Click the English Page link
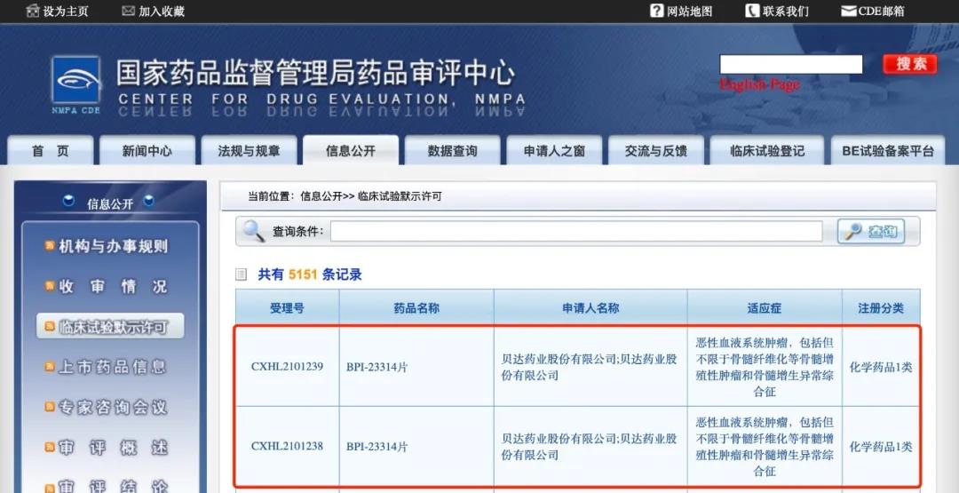This screenshot has height=493, width=959. [x=759, y=84]
